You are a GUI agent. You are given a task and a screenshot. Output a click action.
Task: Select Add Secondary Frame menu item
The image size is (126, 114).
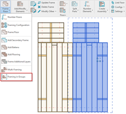point(16,40)
